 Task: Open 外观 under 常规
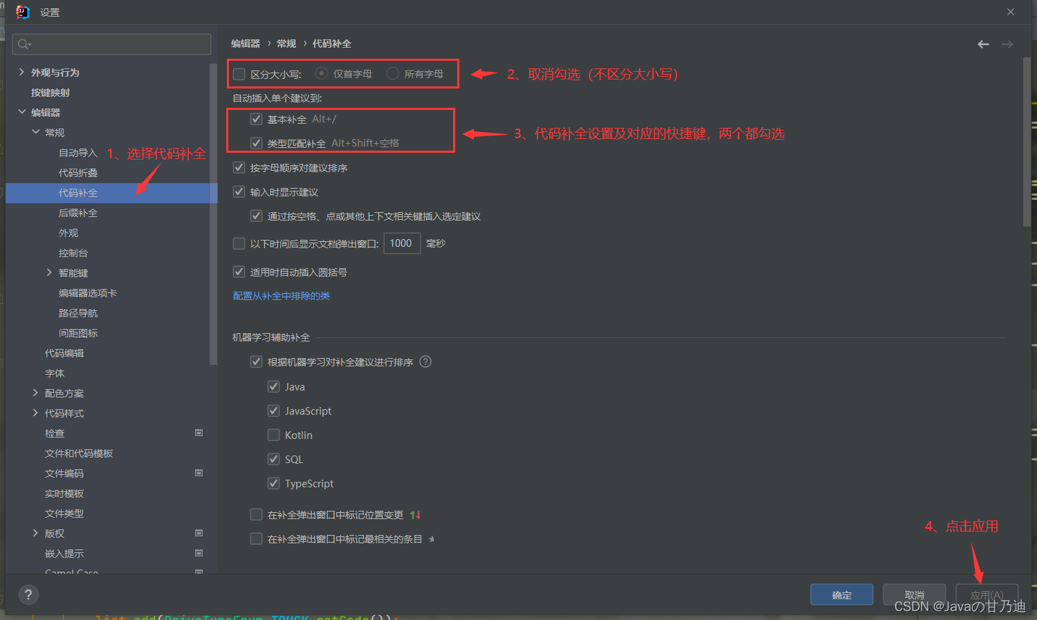pyautogui.click(x=68, y=233)
